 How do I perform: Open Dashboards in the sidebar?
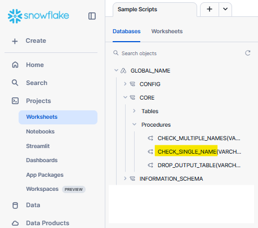click(x=42, y=160)
